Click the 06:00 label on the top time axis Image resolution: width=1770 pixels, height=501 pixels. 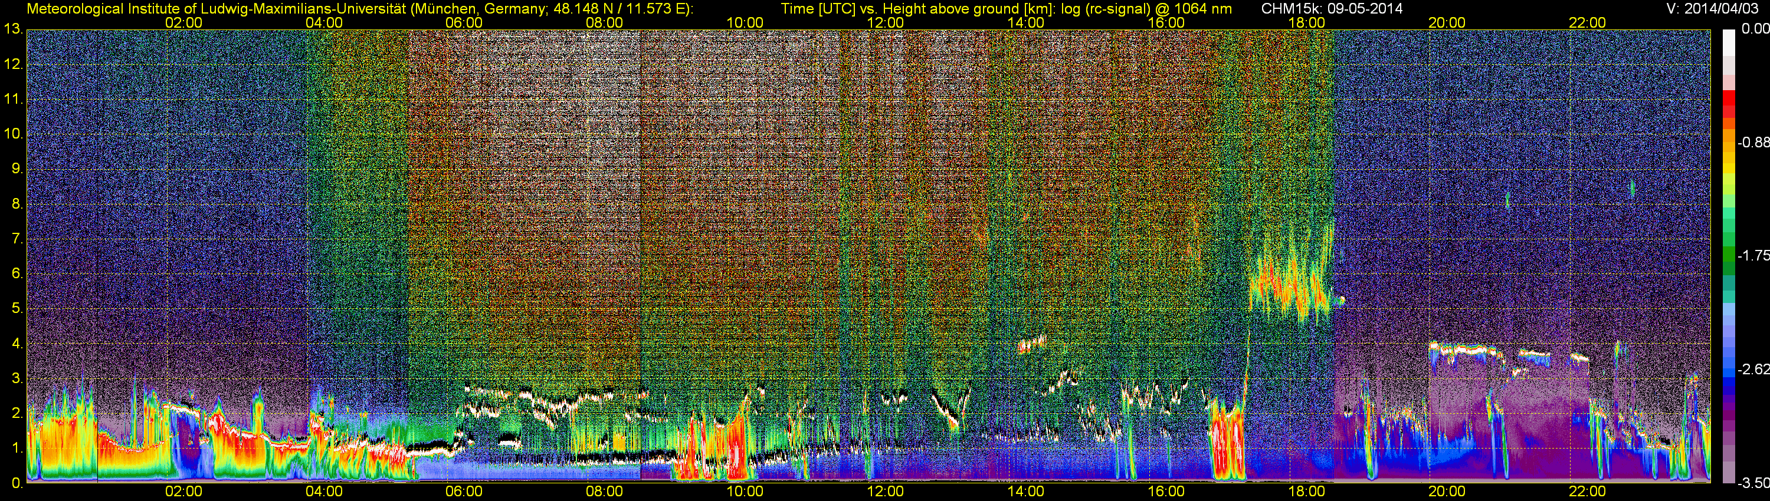pyautogui.click(x=464, y=22)
